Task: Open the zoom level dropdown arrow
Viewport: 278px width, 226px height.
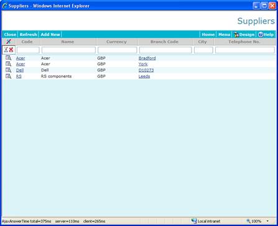Action: pyautogui.click(x=267, y=221)
